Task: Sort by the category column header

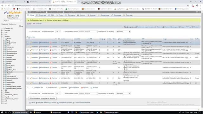Action: 102,39
